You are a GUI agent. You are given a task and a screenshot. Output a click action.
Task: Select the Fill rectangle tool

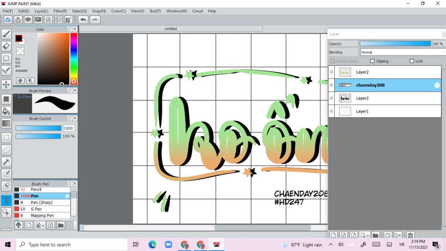[6, 99]
